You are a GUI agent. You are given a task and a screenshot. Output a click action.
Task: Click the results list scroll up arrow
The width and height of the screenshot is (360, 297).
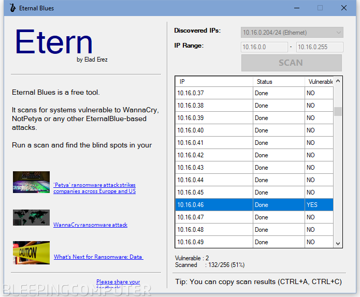[338, 81]
